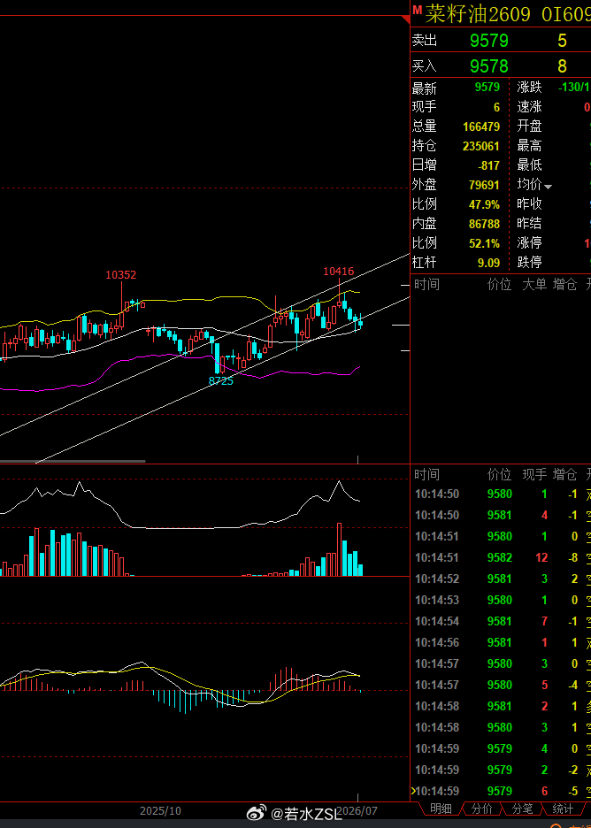
Task: Click the 卖出 price 9579
Action: (x=489, y=41)
